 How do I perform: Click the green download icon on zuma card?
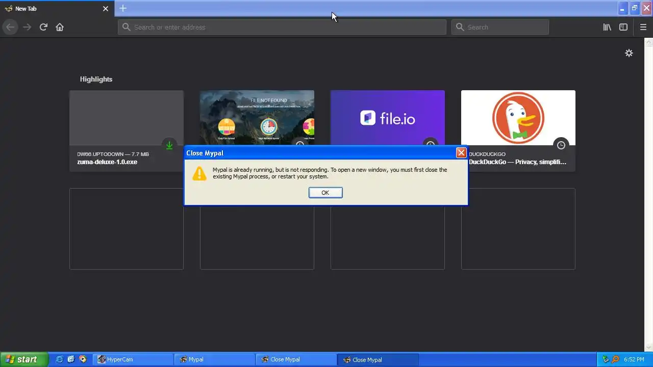pos(169,145)
